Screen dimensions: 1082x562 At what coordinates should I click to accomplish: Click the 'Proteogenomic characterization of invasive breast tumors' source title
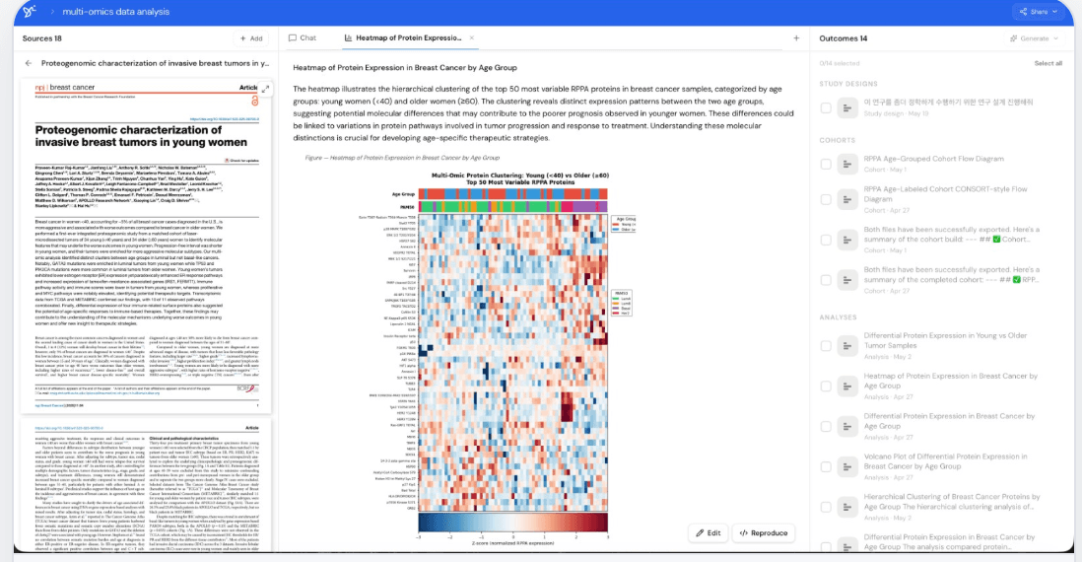[x=156, y=63]
